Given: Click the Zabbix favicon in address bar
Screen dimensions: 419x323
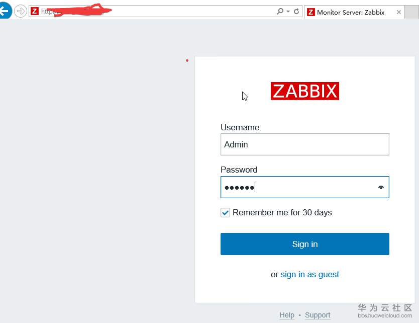Looking at the screenshot, I should point(35,11).
